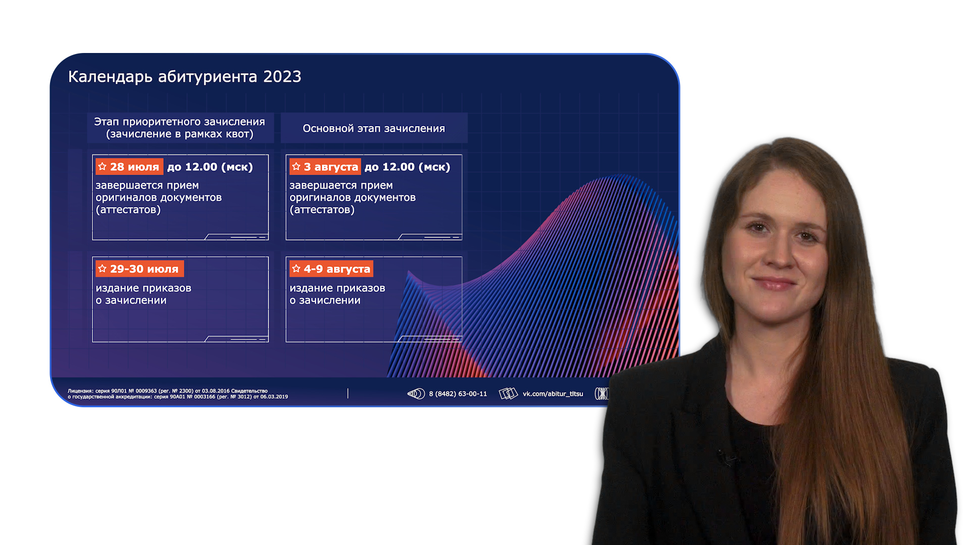The width and height of the screenshot is (970, 545).
Task: Select the '4-9 августа' orange date label
Action: tap(336, 269)
